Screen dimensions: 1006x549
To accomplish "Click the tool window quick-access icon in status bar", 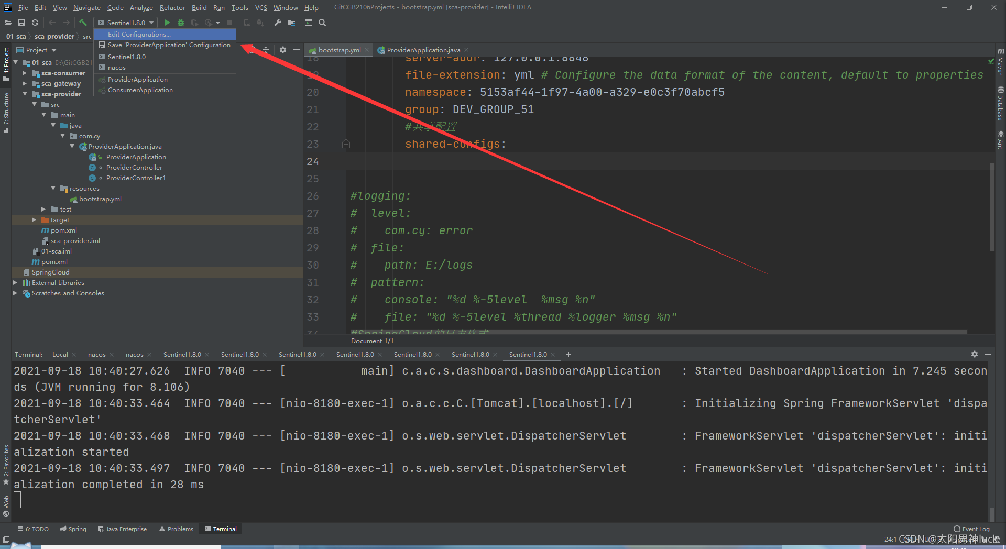I will pos(6,540).
